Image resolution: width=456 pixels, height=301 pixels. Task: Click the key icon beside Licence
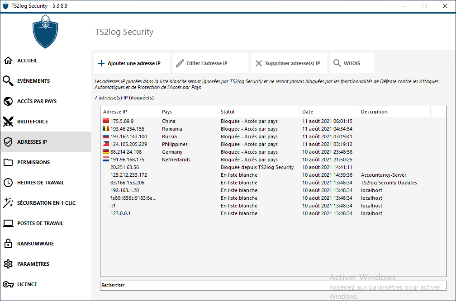coord(8,284)
